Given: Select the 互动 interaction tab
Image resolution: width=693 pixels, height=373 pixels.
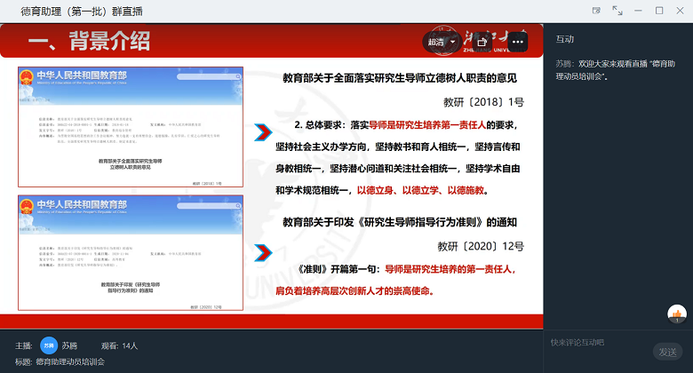Looking at the screenshot, I should coord(565,39).
